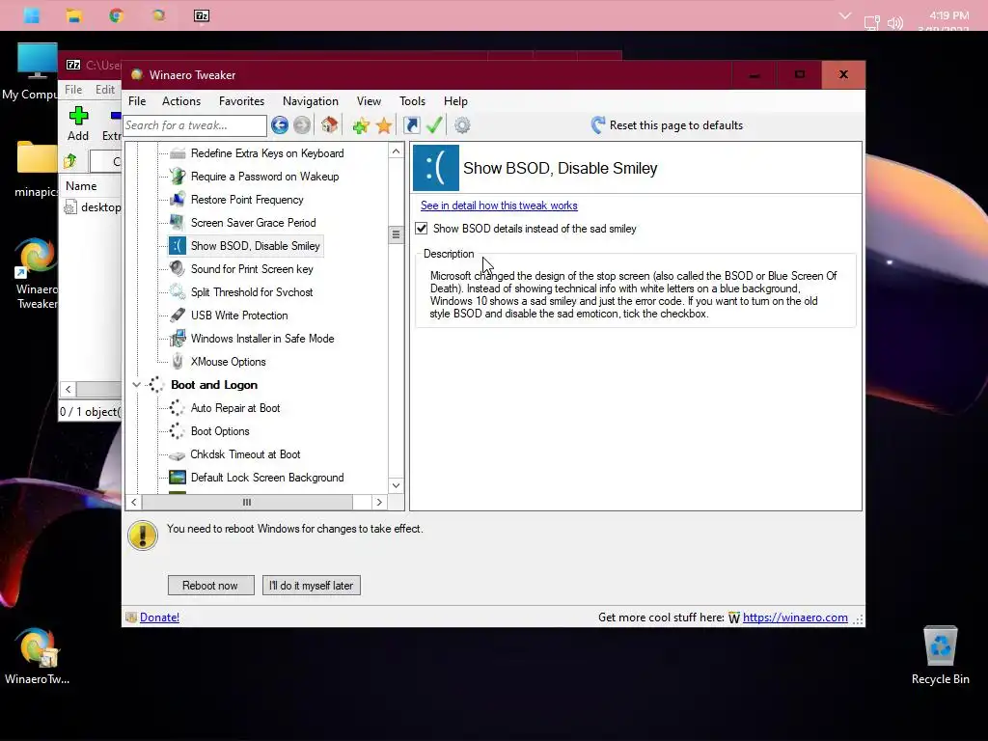Open the Favorites menu

pyautogui.click(x=241, y=100)
